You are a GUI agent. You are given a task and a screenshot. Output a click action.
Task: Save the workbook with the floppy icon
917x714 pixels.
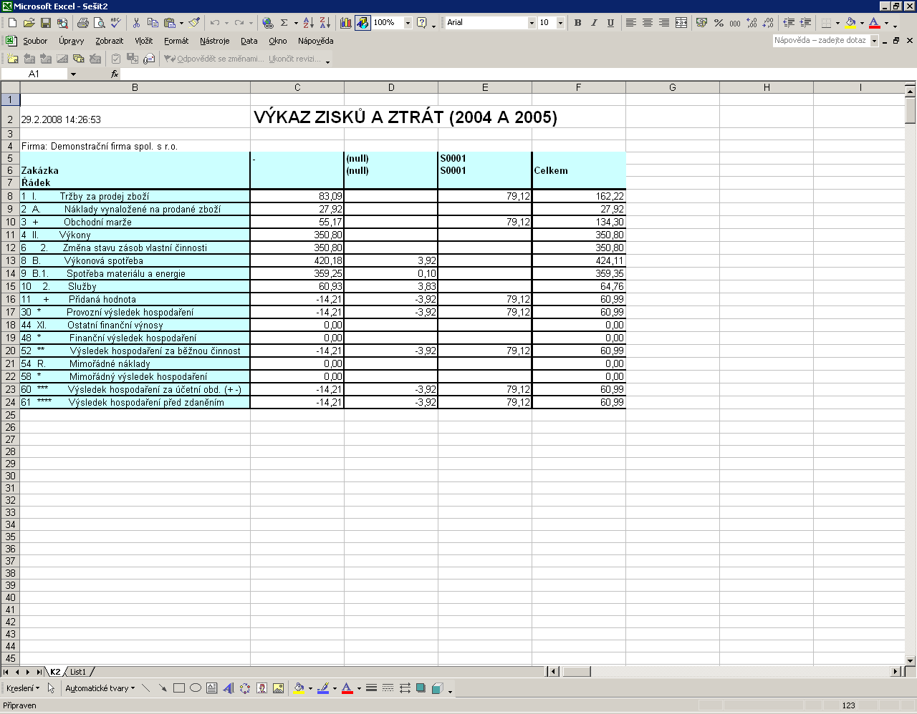tap(45, 23)
